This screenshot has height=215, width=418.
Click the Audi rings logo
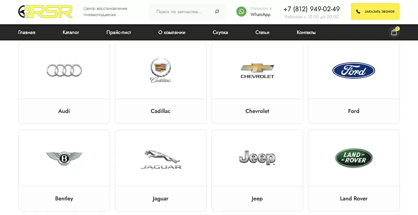[x=64, y=70]
